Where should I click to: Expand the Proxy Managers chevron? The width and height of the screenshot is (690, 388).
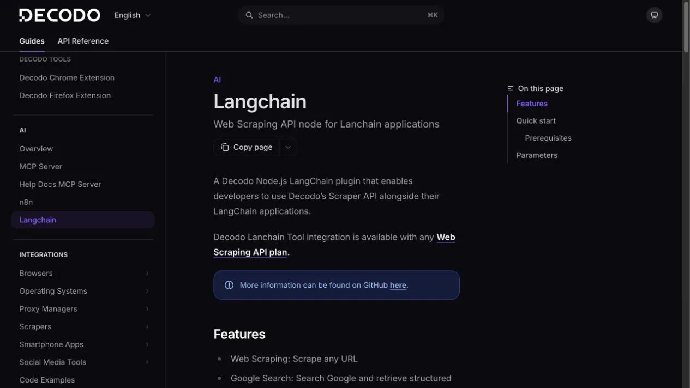147,309
